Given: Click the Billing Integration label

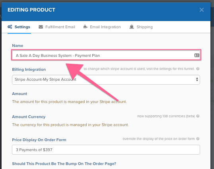Looking at the screenshot, I should tap(29, 70).
